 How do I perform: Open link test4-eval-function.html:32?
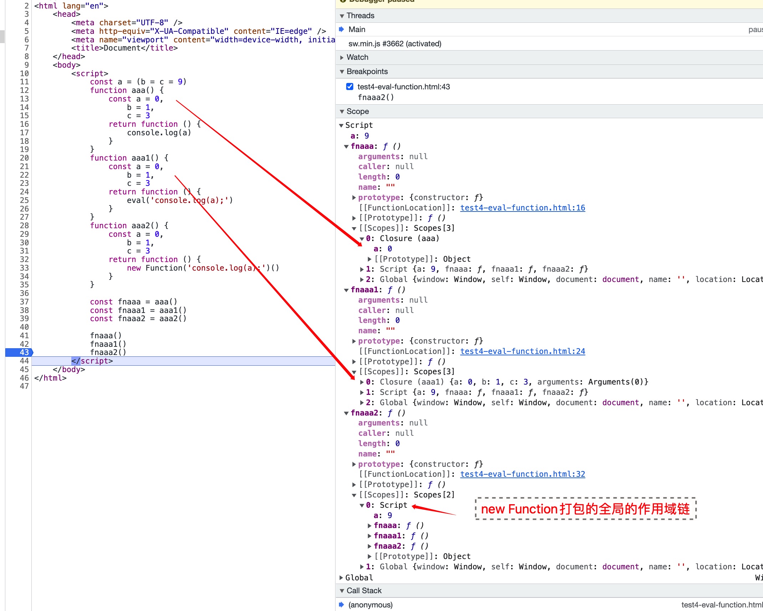point(523,474)
